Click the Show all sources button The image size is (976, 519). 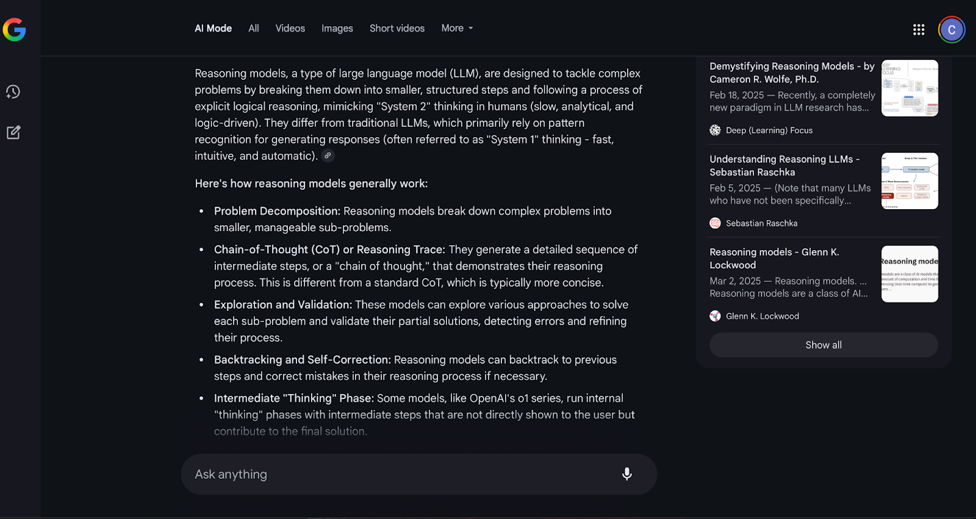pyautogui.click(x=823, y=345)
